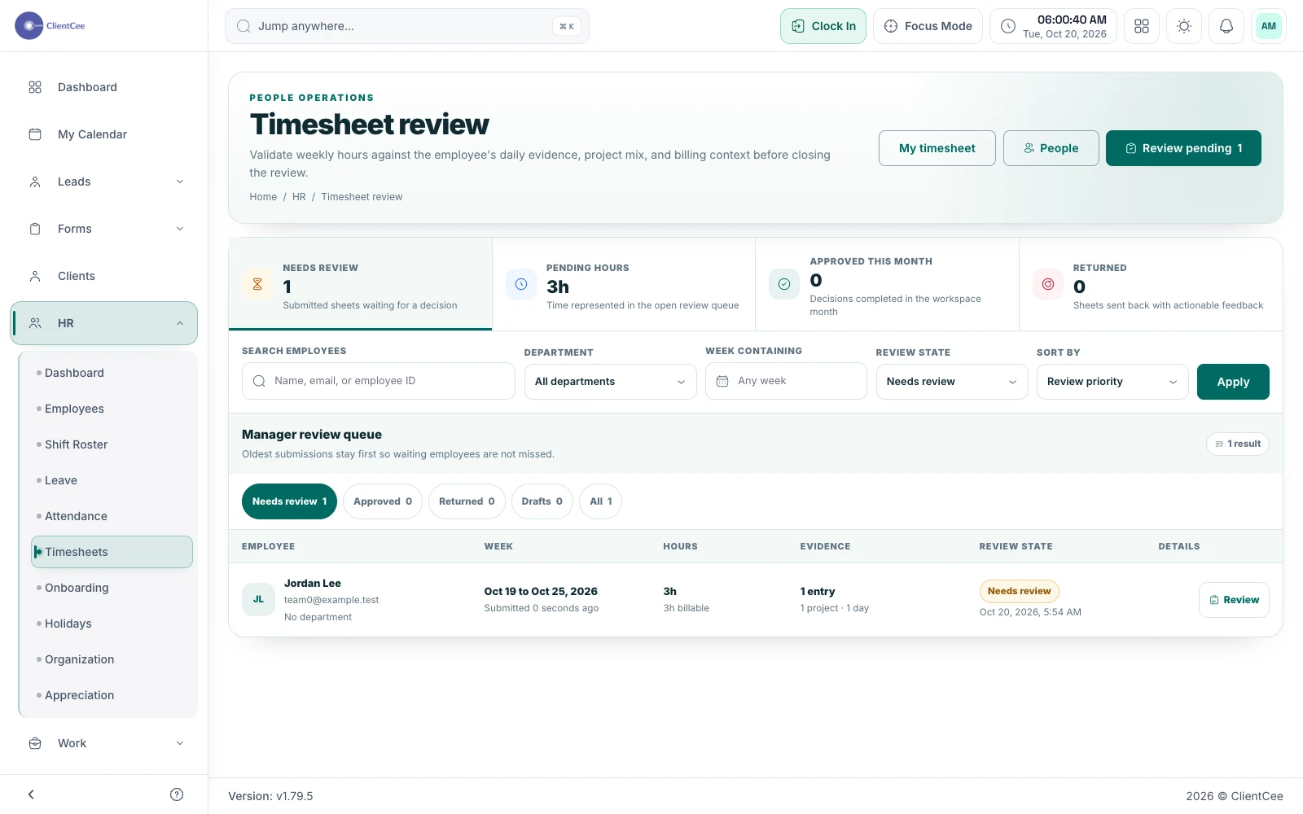Open the notifications bell
Viewport: 1303px width, 814px height.
point(1226,26)
